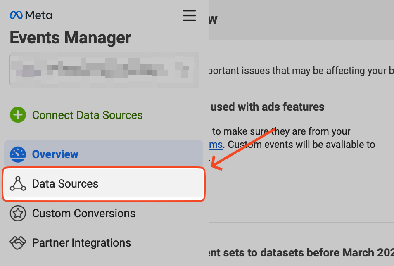Viewport: 394px width, 266px height.
Task: Go to Custom Conversions label
Action: click(84, 213)
